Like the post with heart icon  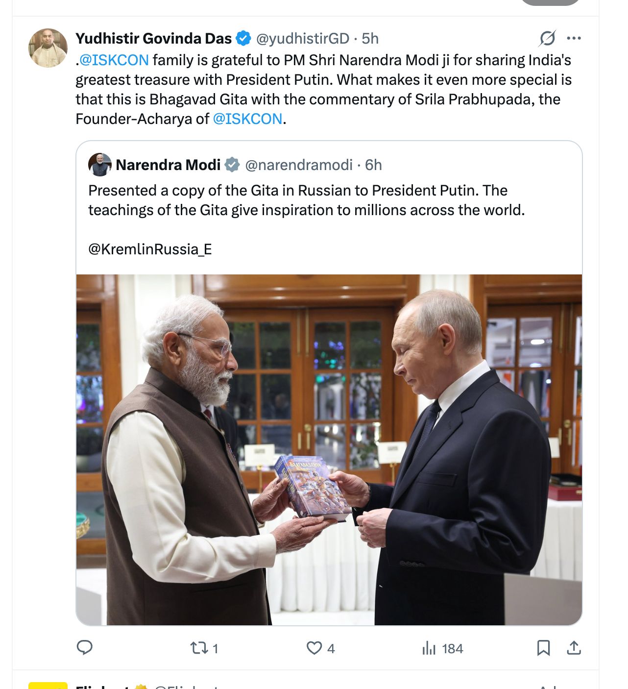pos(314,648)
